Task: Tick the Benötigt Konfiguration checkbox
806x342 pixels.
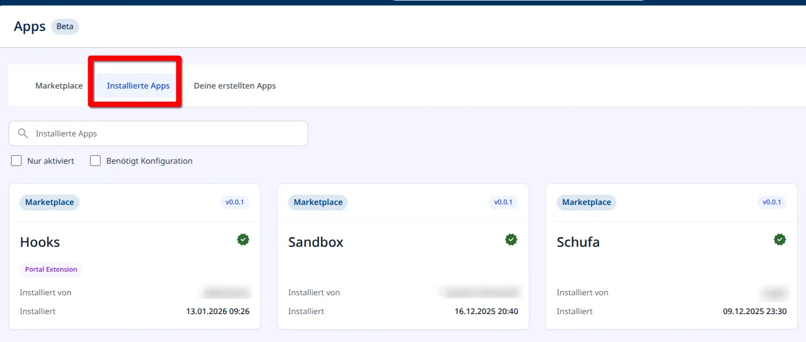Action: click(x=95, y=161)
